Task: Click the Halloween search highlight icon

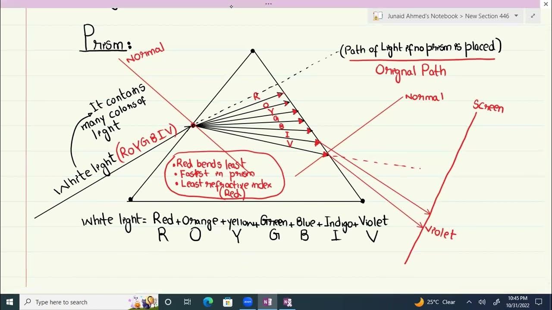Action: tap(142, 302)
